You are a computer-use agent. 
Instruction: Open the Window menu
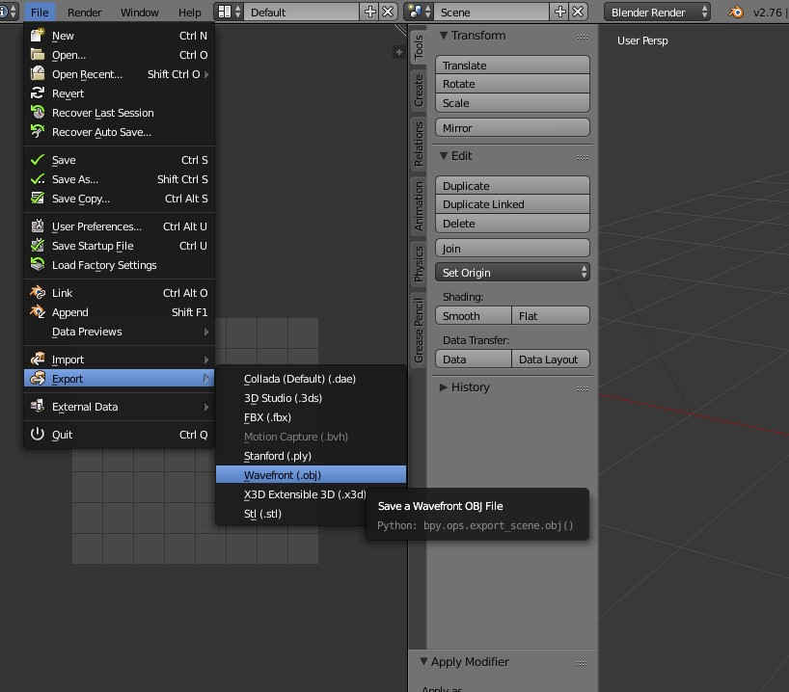coord(140,13)
